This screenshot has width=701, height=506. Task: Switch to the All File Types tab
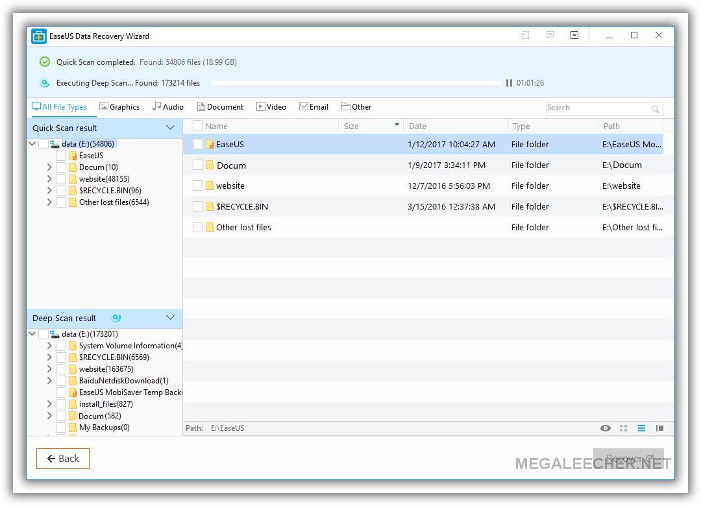(x=59, y=107)
